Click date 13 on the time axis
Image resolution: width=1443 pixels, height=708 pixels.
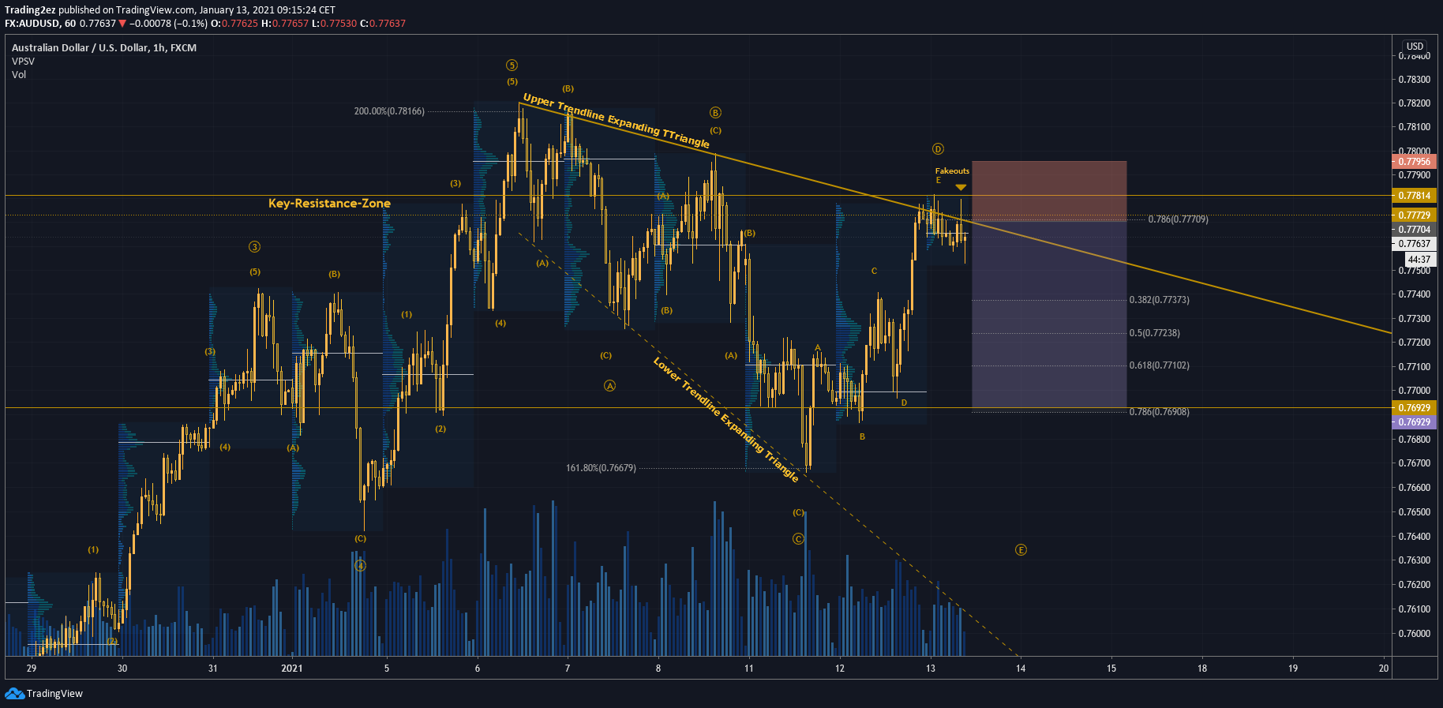click(931, 669)
